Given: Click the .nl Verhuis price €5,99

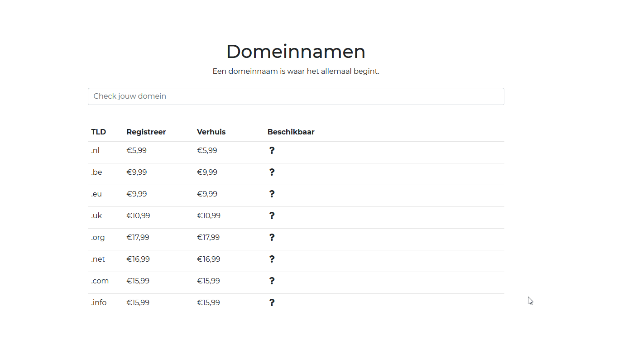Looking at the screenshot, I should [x=207, y=150].
